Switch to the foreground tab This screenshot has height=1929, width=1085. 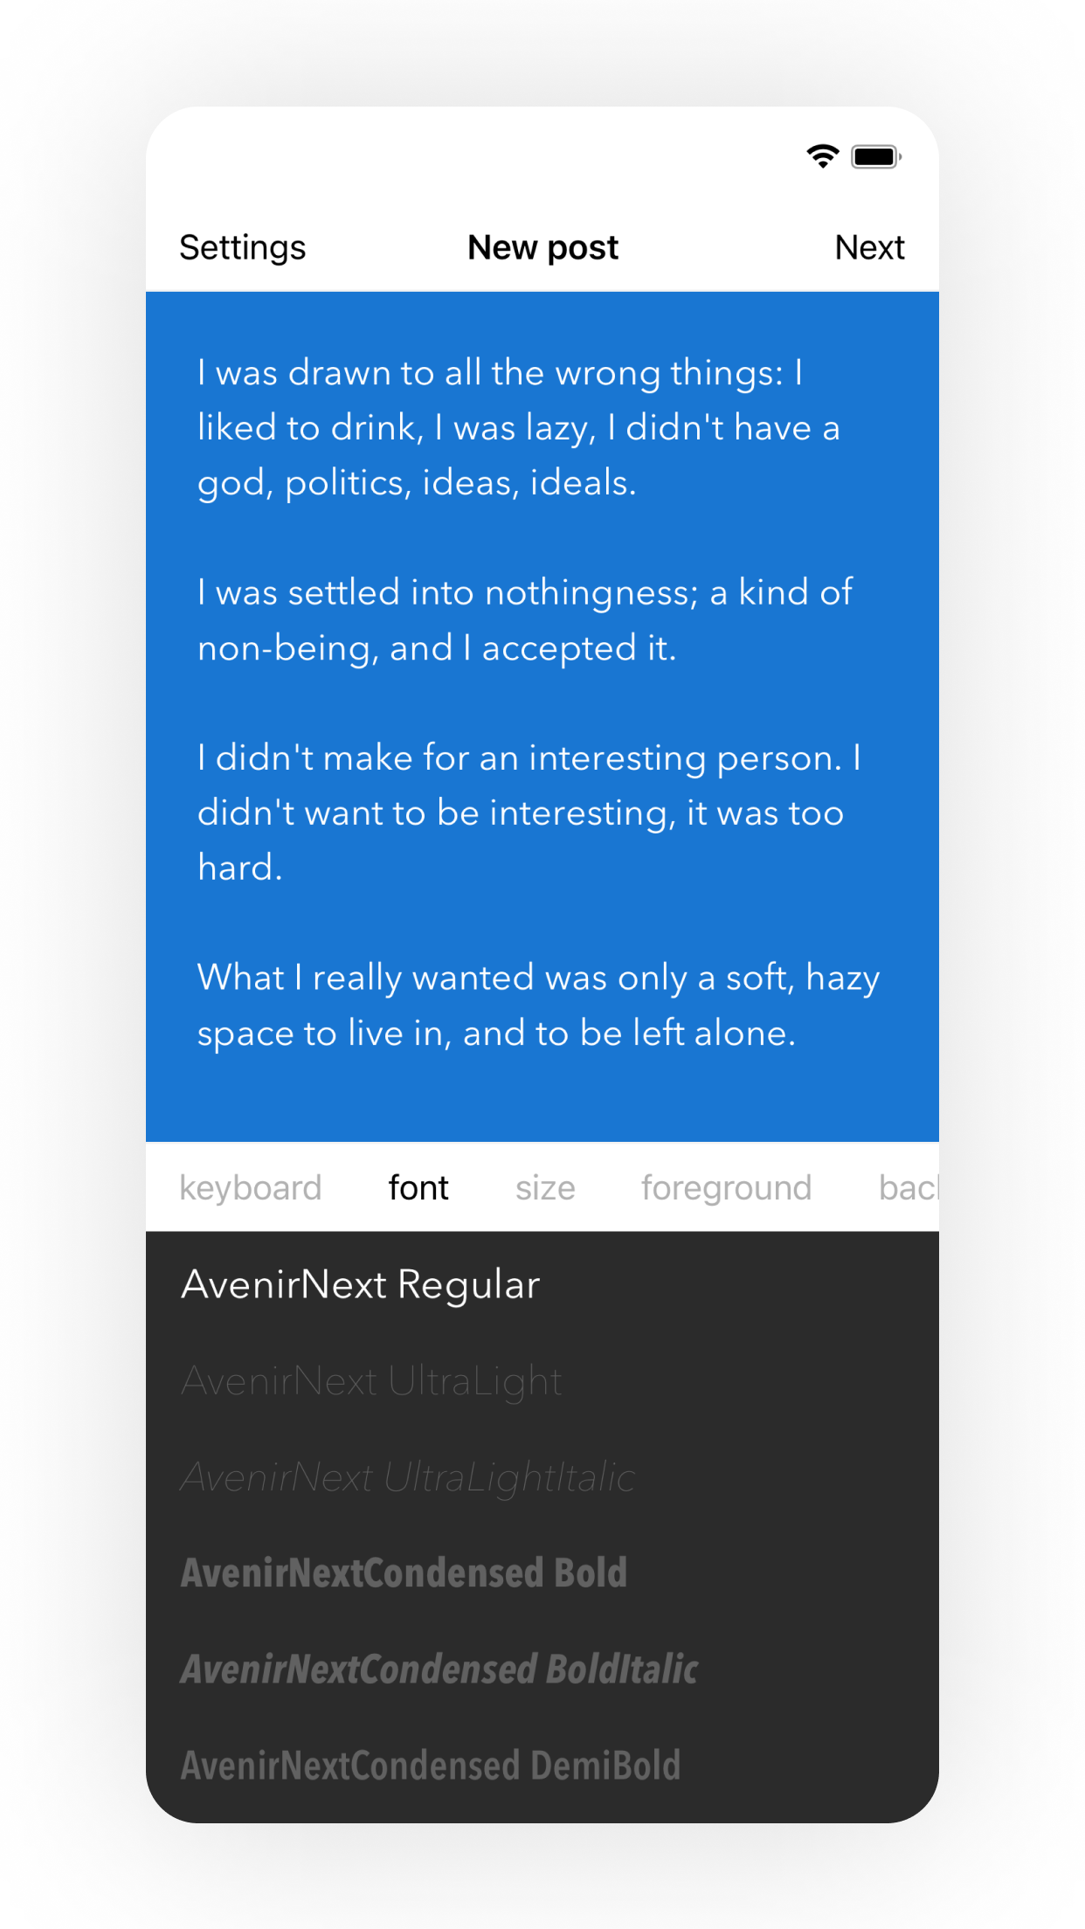pos(726,1188)
